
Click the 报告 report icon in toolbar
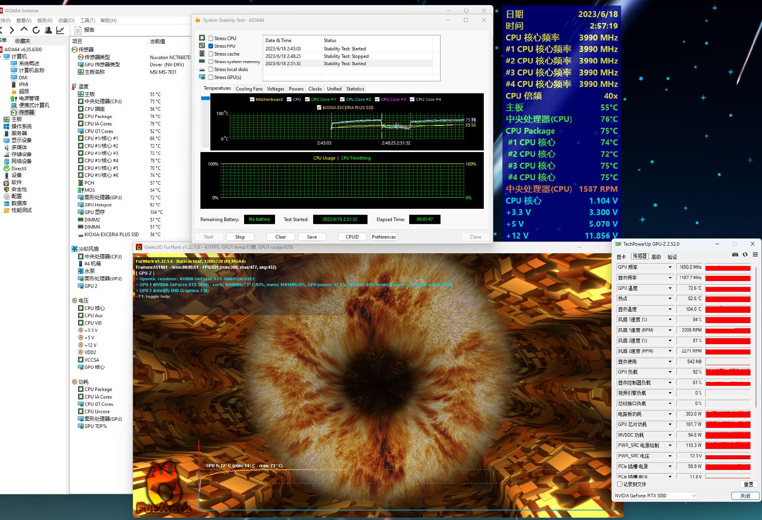click(x=78, y=30)
